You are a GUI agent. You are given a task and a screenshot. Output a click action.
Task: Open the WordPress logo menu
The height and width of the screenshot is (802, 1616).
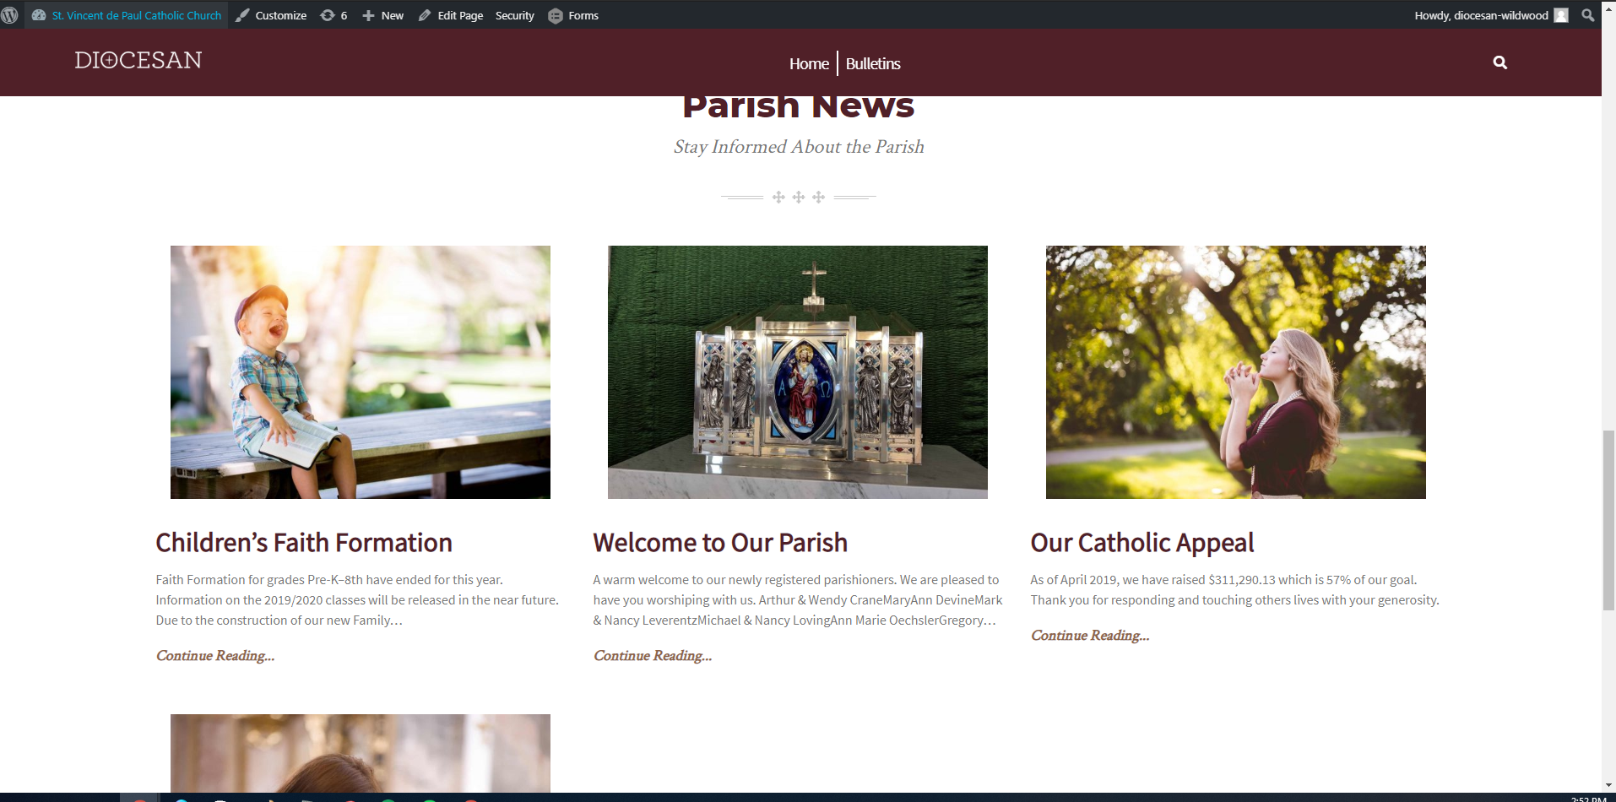tap(10, 15)
